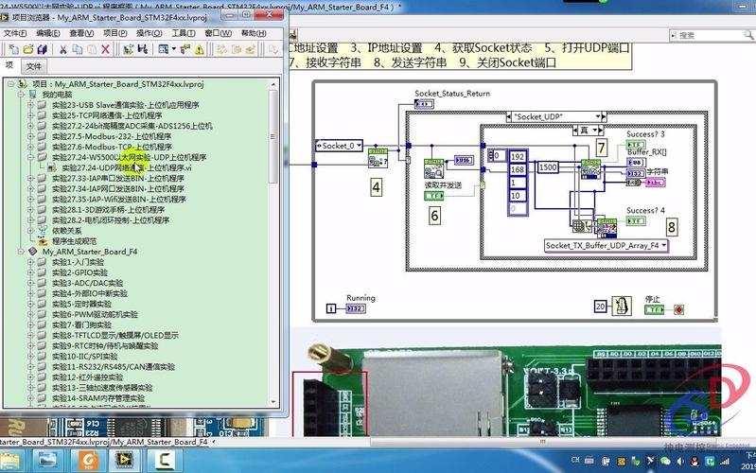The image size is (756, 473).
Task: Click the Socket status subVI above label 4
Action: pyautogui.click(x=378, y=158)
